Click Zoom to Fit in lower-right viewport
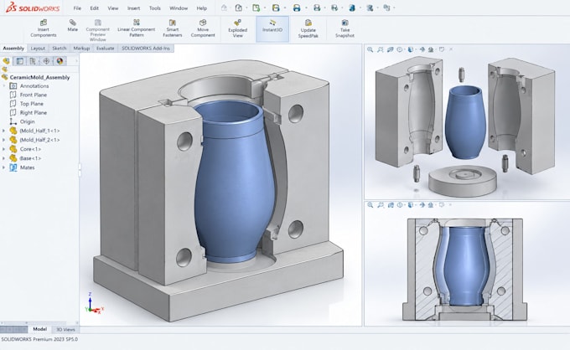The image size is (570, 350). tap(370, 205)
